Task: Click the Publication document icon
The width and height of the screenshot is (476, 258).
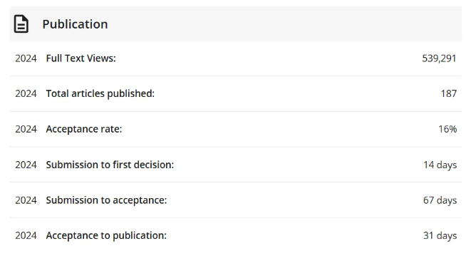Action: coord(21,24)
